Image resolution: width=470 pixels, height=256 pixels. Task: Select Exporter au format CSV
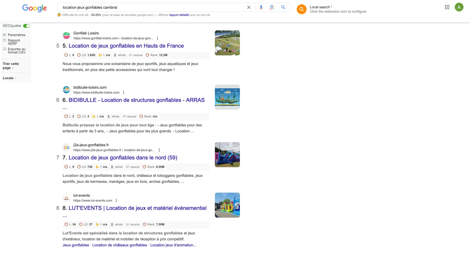tap(16, 51)
